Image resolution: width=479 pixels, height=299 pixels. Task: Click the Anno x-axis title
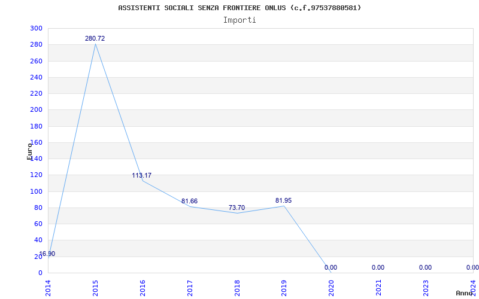tap(464, 293)
